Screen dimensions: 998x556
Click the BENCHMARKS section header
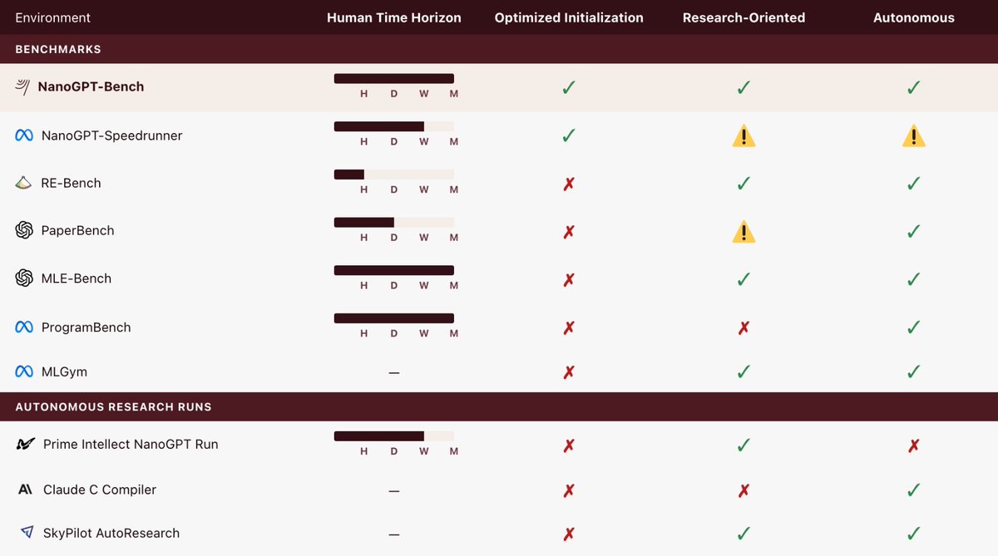click(x=58, y=49)
